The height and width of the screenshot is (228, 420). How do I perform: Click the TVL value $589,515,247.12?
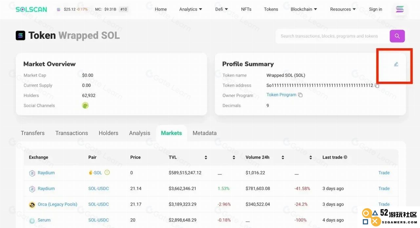(185, 173)
